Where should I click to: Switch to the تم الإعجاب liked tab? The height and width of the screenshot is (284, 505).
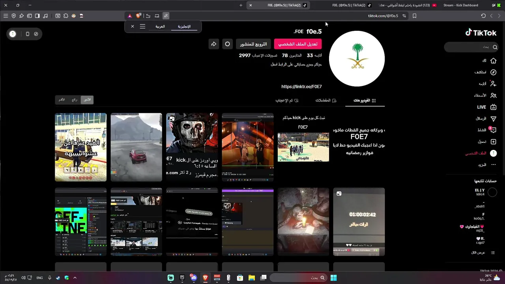(287, 101)
